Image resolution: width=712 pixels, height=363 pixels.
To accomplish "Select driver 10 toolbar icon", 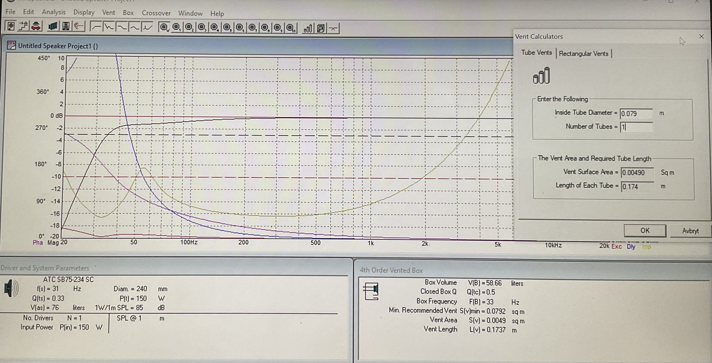I will (291, 28).
